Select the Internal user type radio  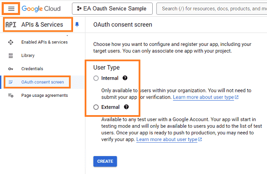point(96,78)
